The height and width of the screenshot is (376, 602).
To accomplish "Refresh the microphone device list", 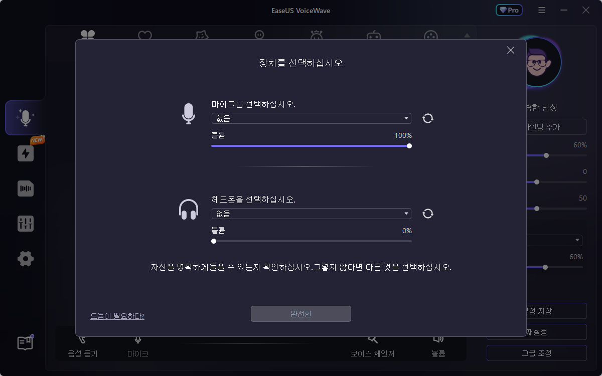I will [427, 118].
